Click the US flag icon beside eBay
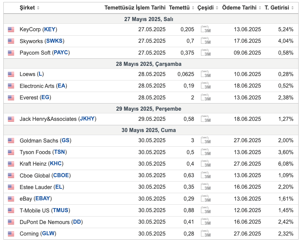This screenshot has height=241, width=302. (x=11, y=199)
